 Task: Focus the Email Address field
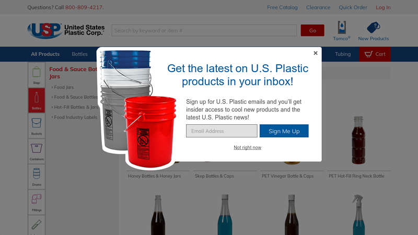(222, 131)
